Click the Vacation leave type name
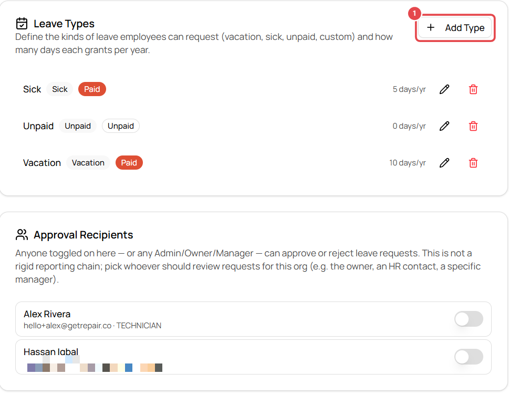 42,163
